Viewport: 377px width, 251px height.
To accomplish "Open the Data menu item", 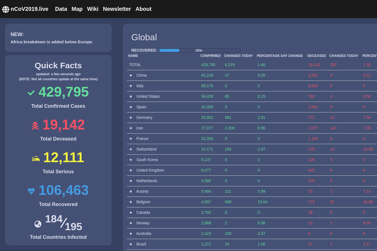I will click(x=61, y=9).
